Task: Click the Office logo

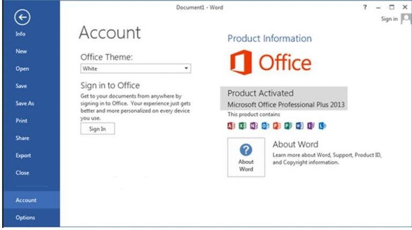Action: 270,63
